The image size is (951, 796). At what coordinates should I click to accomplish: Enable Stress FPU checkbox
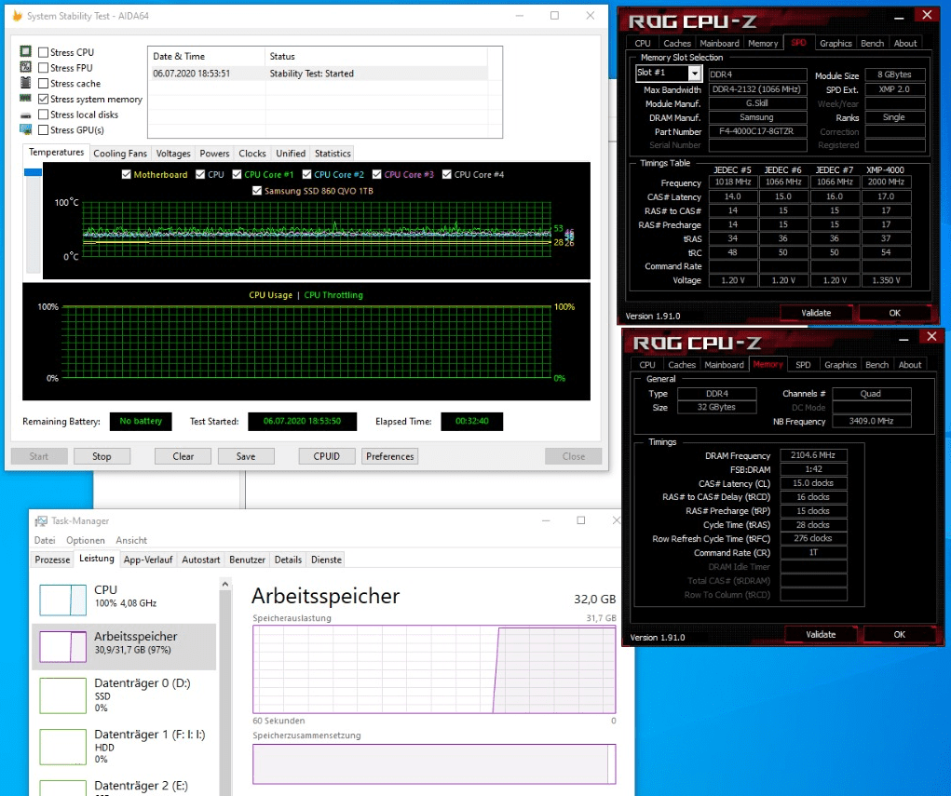pyautogui.click(x=43, y=68)
